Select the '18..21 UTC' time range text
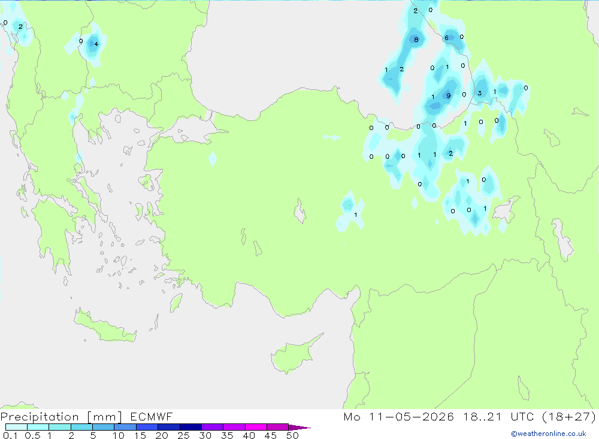Image resolution: width=599 pixels, height=439 pixels. [498, 417]
